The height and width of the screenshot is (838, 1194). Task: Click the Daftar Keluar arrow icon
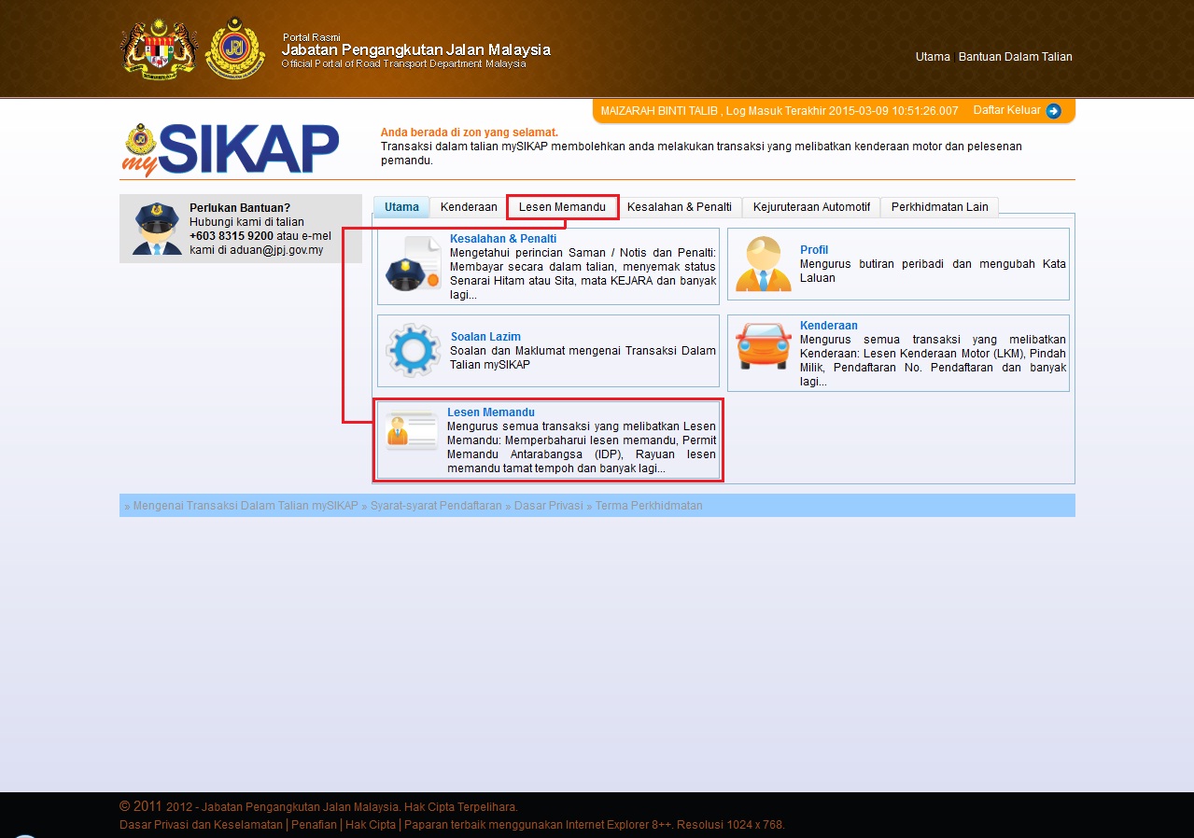tap(1053, 111)
